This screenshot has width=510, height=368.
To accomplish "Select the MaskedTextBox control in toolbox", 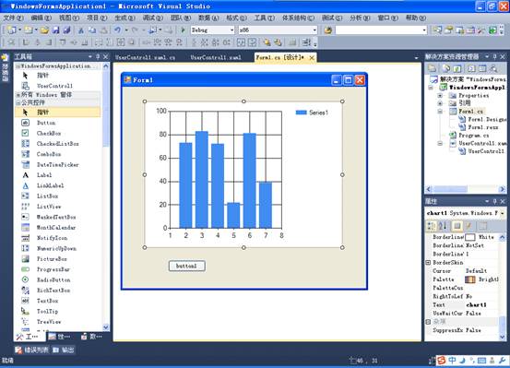I will click(x=56, y=217).
